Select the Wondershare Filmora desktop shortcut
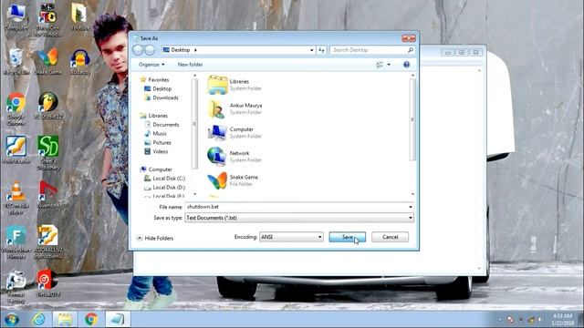This screenshot has width=584, height=328. point(16,242)
